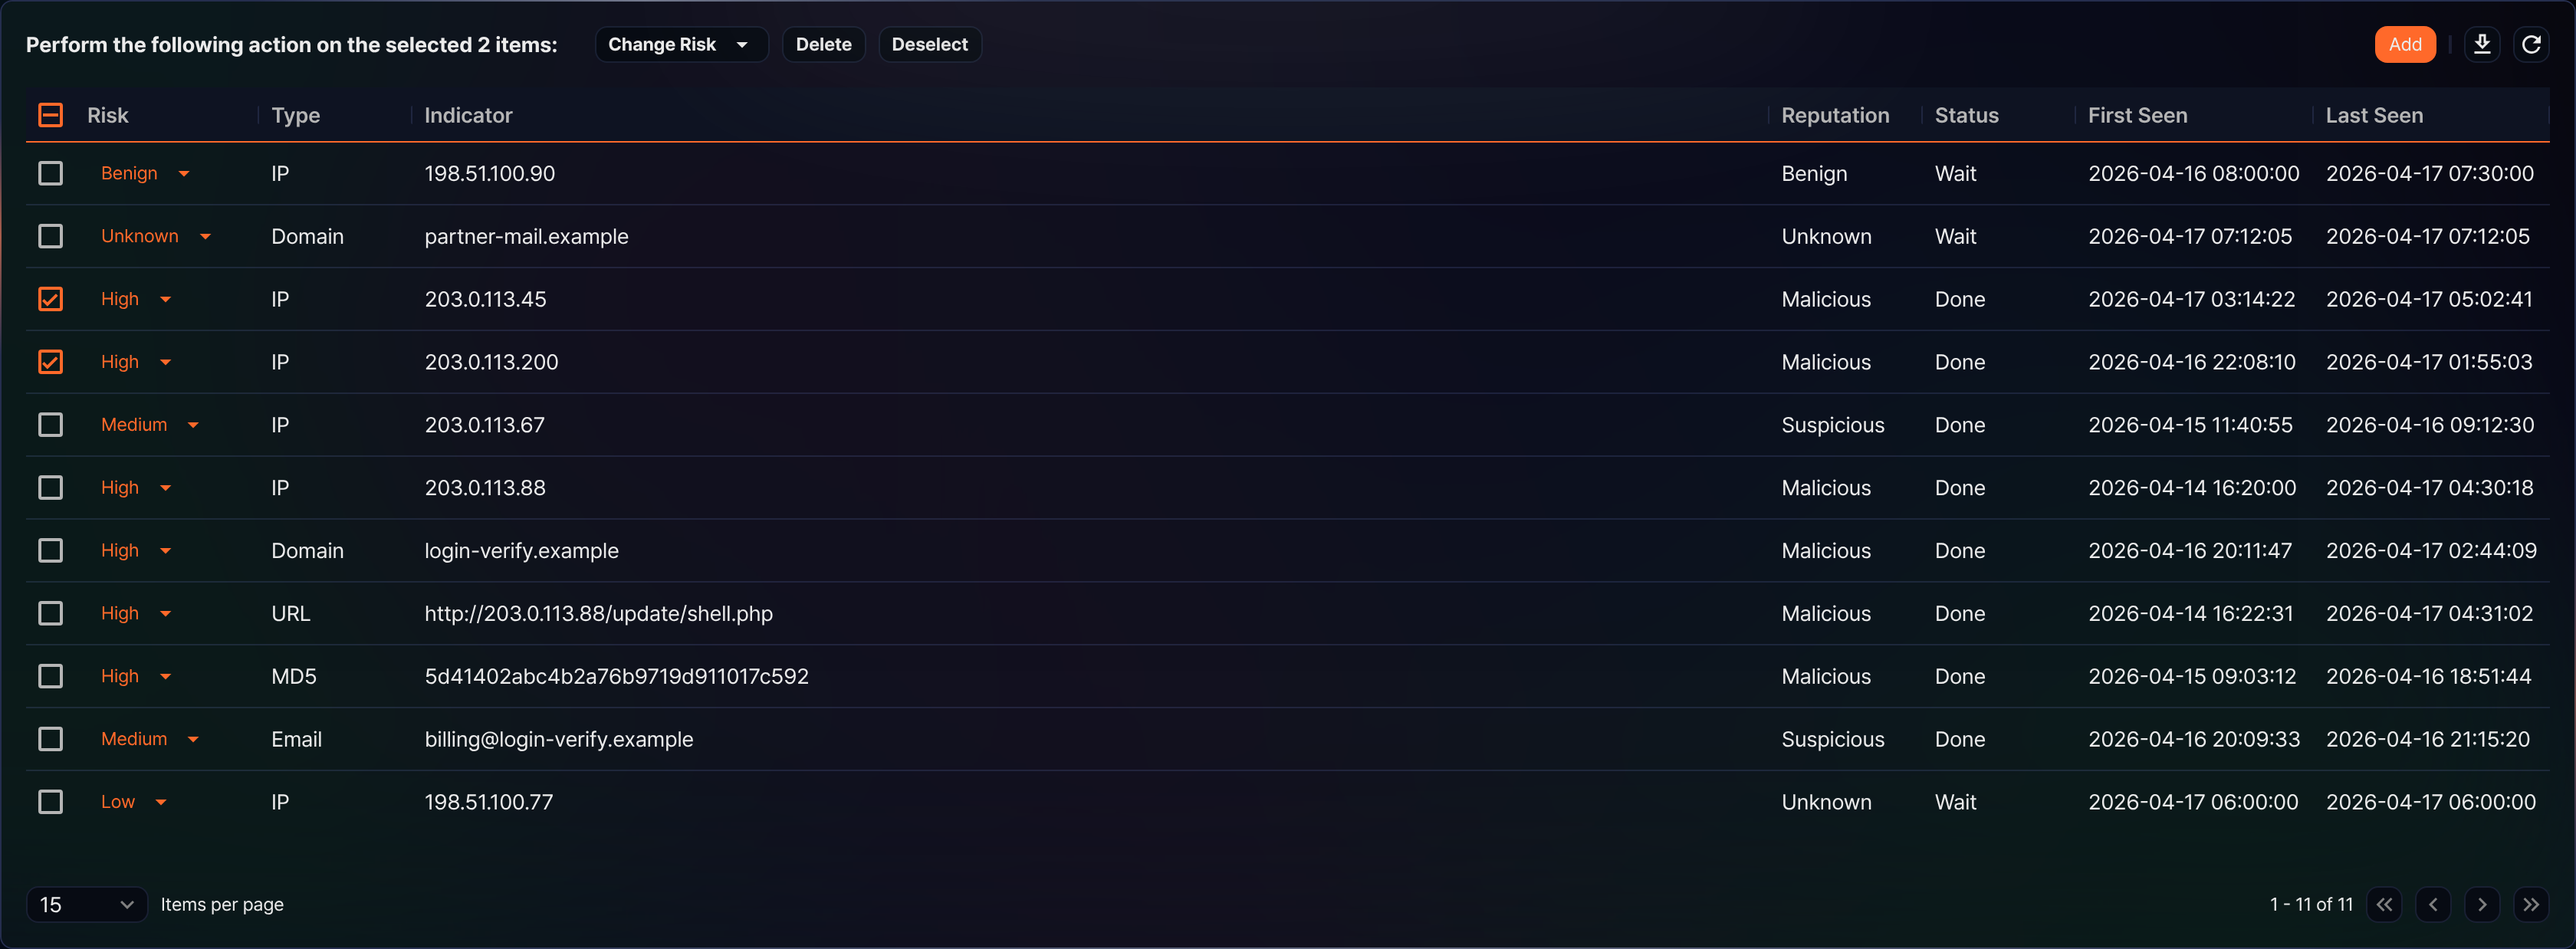This screenshot has height=949, width=2576.
Task: Go to first page of results
Action: 2384,904
